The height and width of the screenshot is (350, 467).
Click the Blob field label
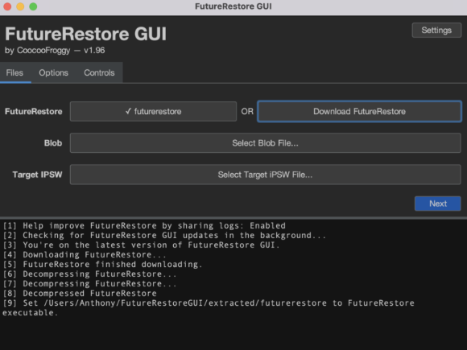tap(53, 143)
